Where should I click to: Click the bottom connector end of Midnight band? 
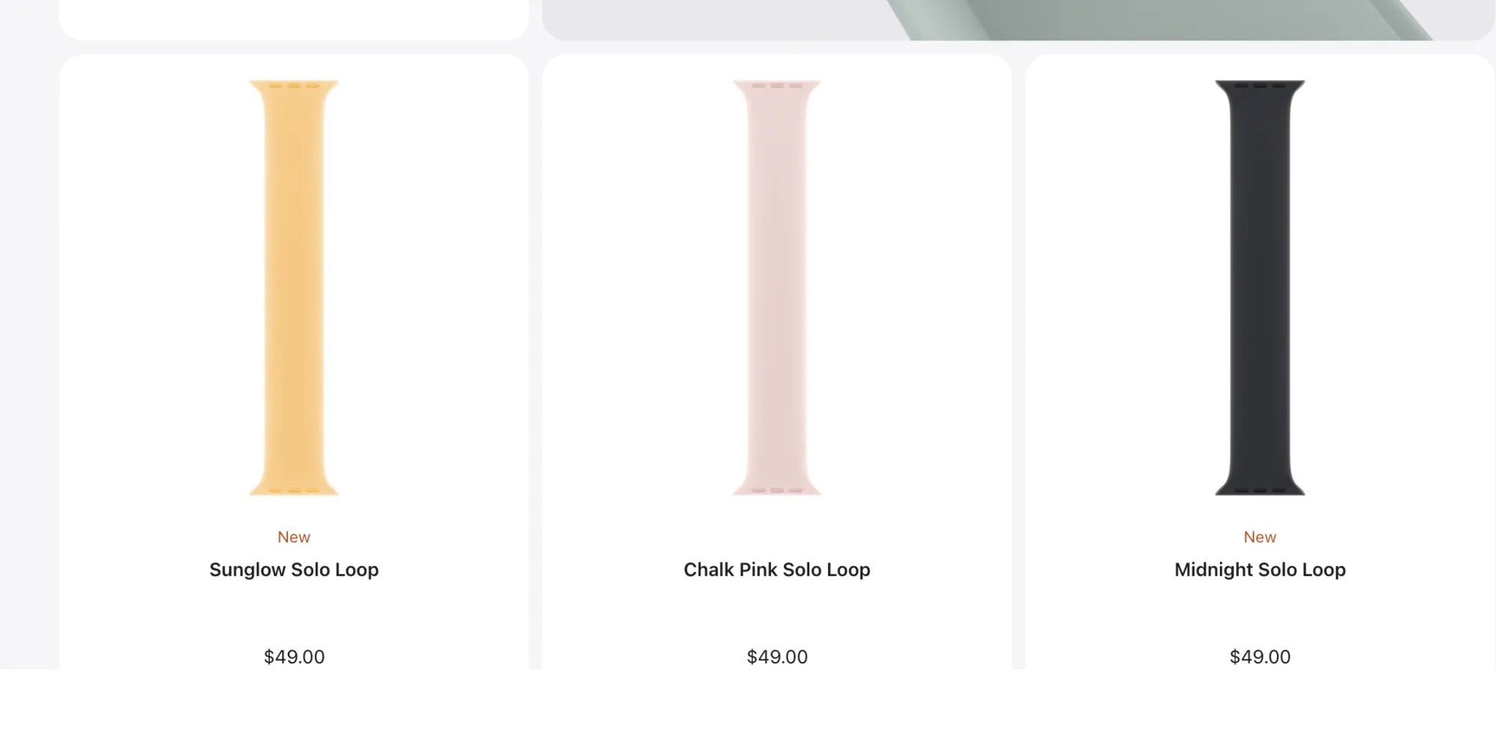[x=1260, y=488]
